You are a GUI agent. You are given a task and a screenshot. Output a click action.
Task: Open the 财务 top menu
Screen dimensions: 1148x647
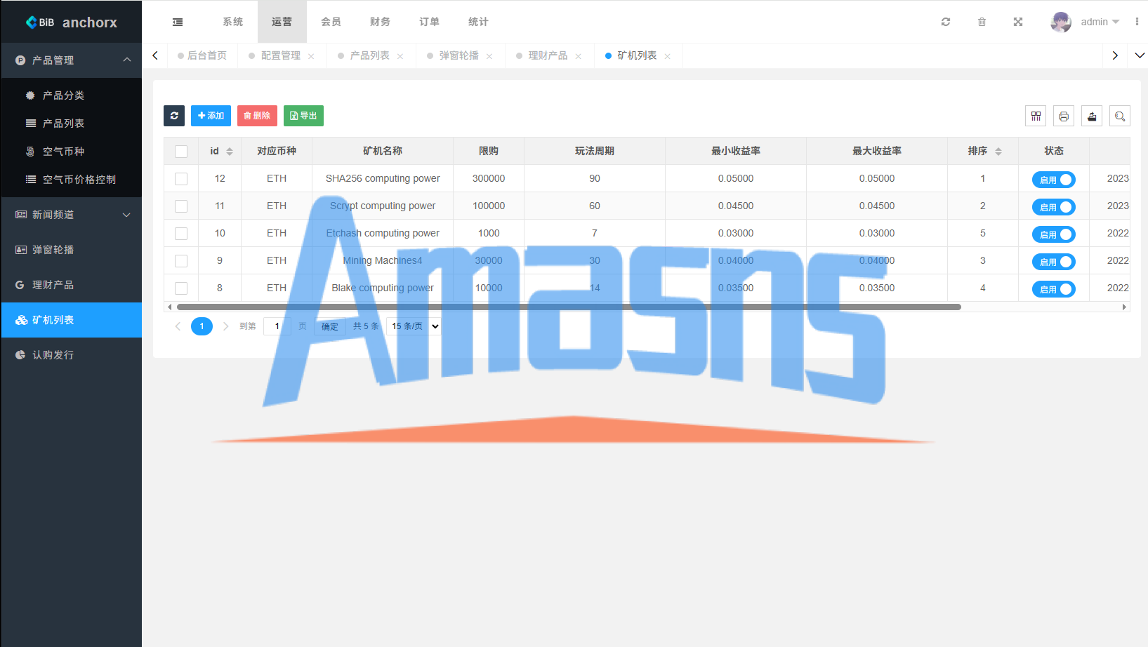click(x=380, y=22)
